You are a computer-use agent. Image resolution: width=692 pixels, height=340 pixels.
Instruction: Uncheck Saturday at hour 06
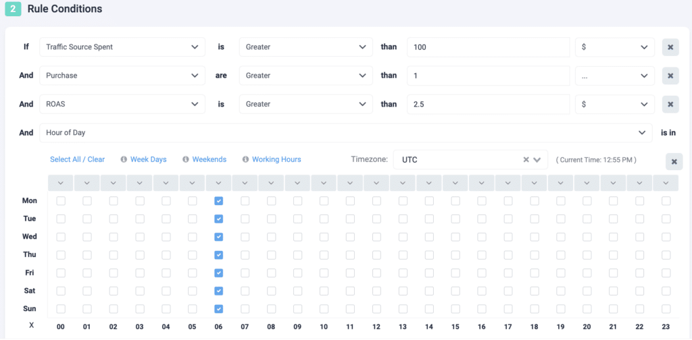[x=218, y=291]
